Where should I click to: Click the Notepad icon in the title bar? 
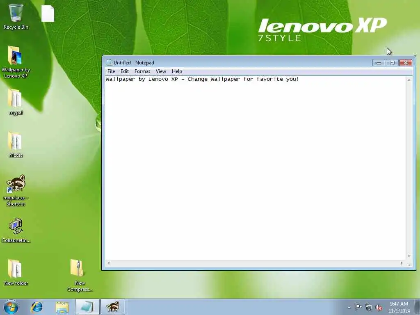[109, 62]
